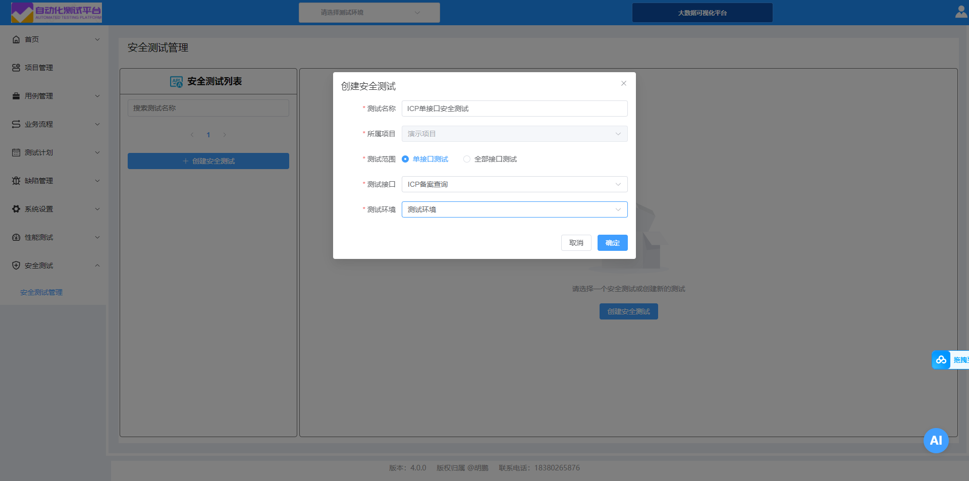Expand the 性能测试 menu chevron
This screenshot has height=481, width=969.
click(x=97, y=237)
